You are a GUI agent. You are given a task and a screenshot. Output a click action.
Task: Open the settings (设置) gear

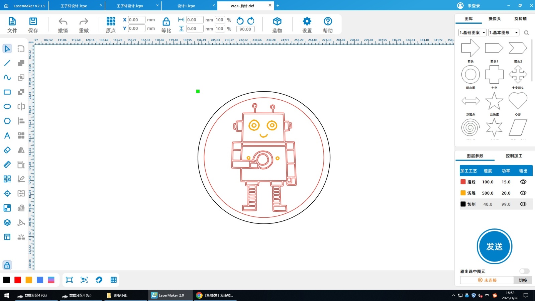307,25
